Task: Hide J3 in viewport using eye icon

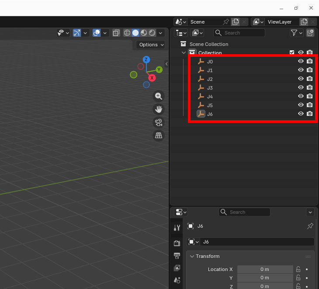Action: [301, 88]
